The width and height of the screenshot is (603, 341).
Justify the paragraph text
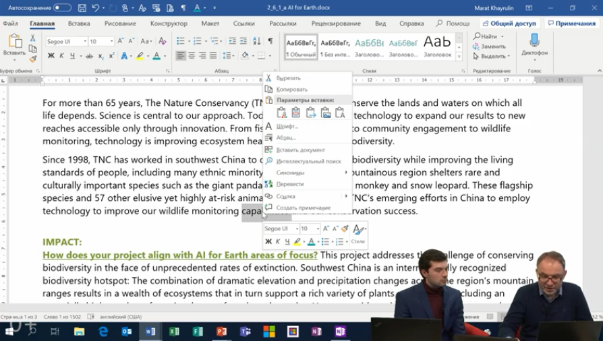point(213,56)
